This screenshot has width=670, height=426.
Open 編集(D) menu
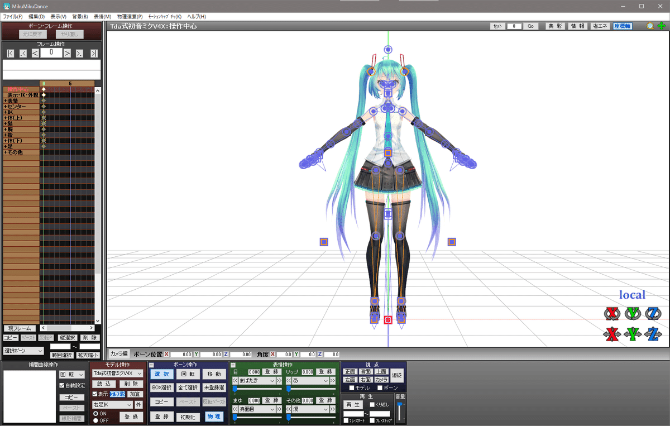coord(37,17)
